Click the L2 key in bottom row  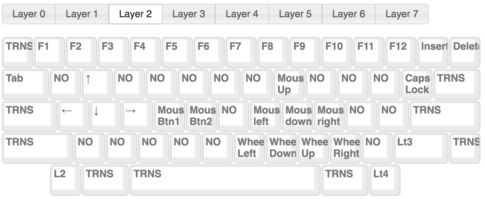(x=65, y=180)
